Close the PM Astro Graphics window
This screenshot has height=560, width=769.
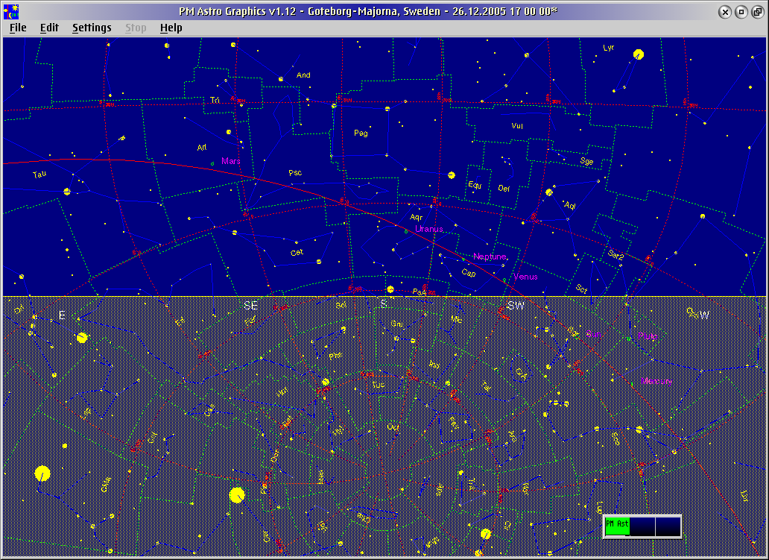coord(725,12)
